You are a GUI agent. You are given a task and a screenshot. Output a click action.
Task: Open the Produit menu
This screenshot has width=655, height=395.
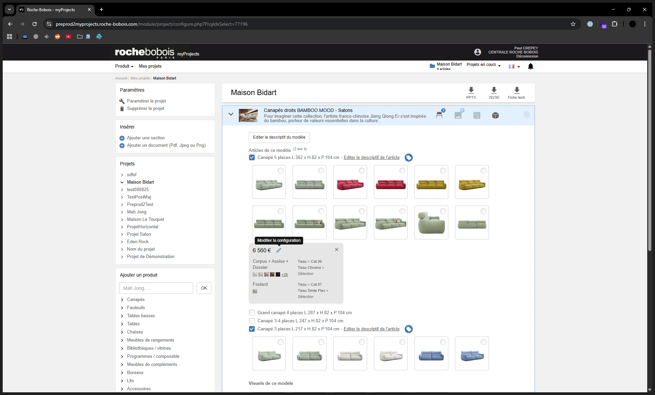pyautogui.click(x=124, y=66)
